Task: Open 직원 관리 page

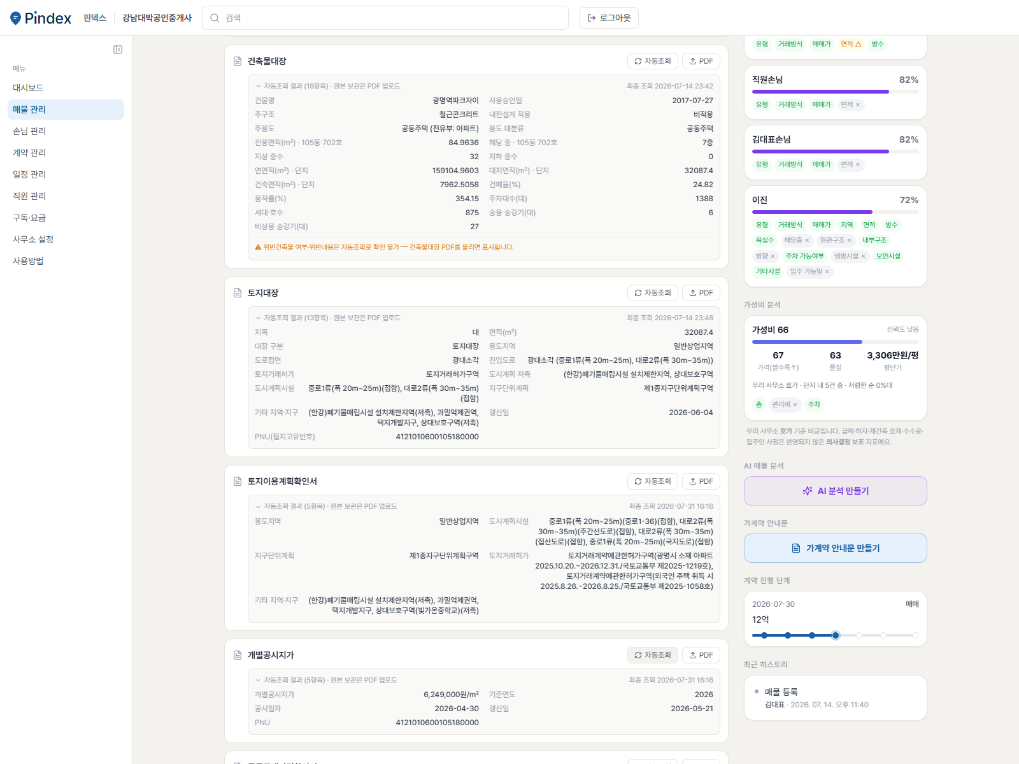Action: [66, 196]
